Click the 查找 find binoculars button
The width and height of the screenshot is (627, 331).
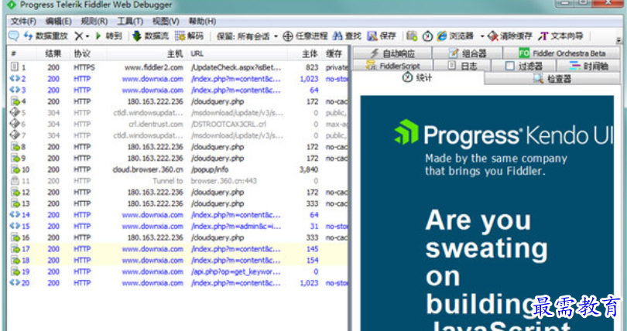[347, 36]
